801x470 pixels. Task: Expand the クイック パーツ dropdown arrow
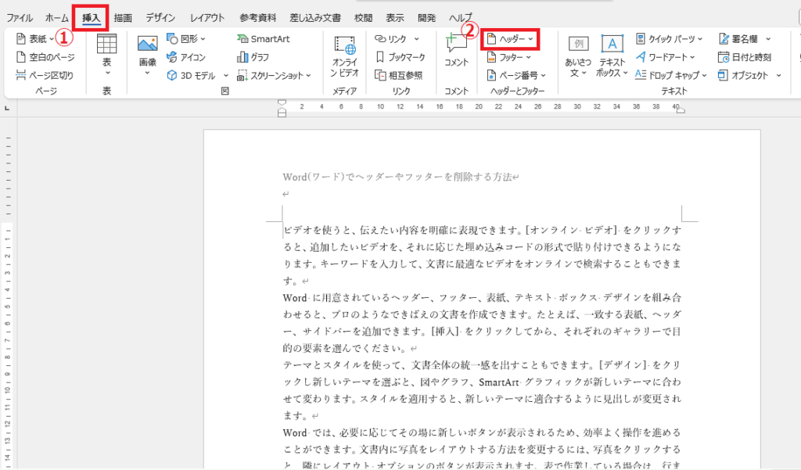click(x=700, y=39)
